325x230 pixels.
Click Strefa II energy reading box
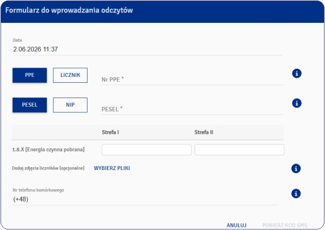[x=239, y=149]
